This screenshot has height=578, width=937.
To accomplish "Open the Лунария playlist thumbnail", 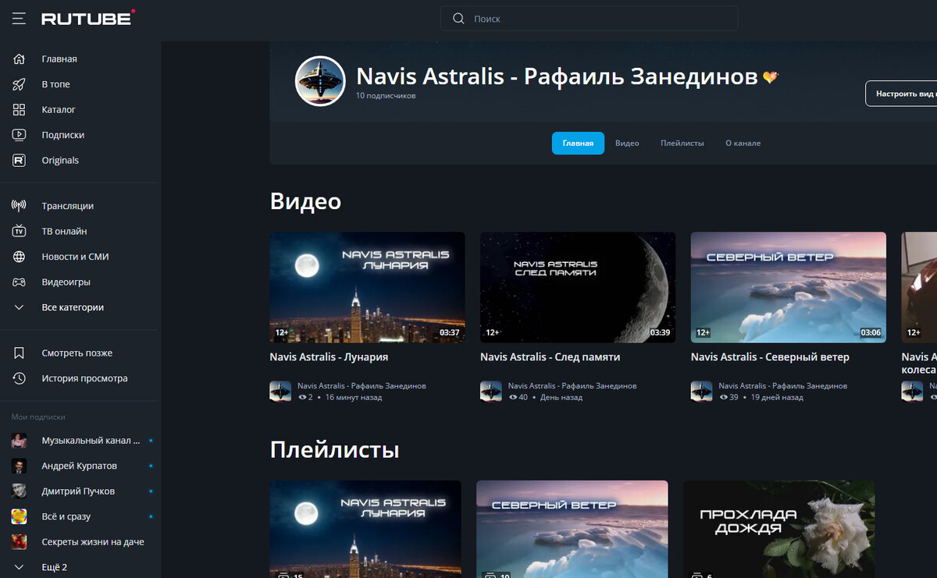I will pos(365,529).
